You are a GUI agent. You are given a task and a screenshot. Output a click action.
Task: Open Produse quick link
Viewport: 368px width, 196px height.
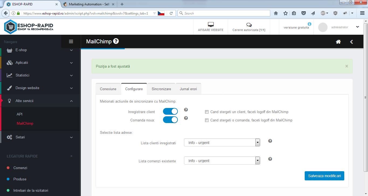tap(20, 179)
